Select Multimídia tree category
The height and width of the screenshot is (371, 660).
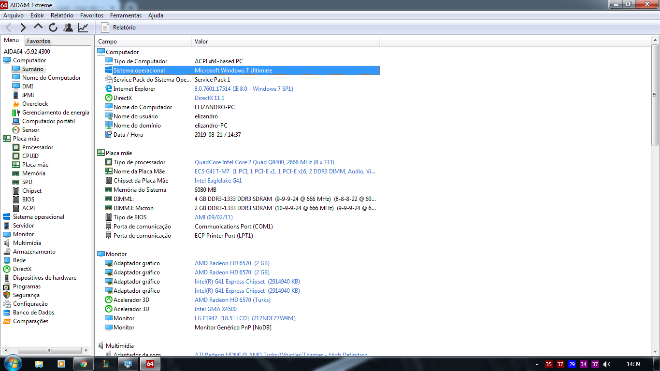pyautogui.click(x=27, y=243)
